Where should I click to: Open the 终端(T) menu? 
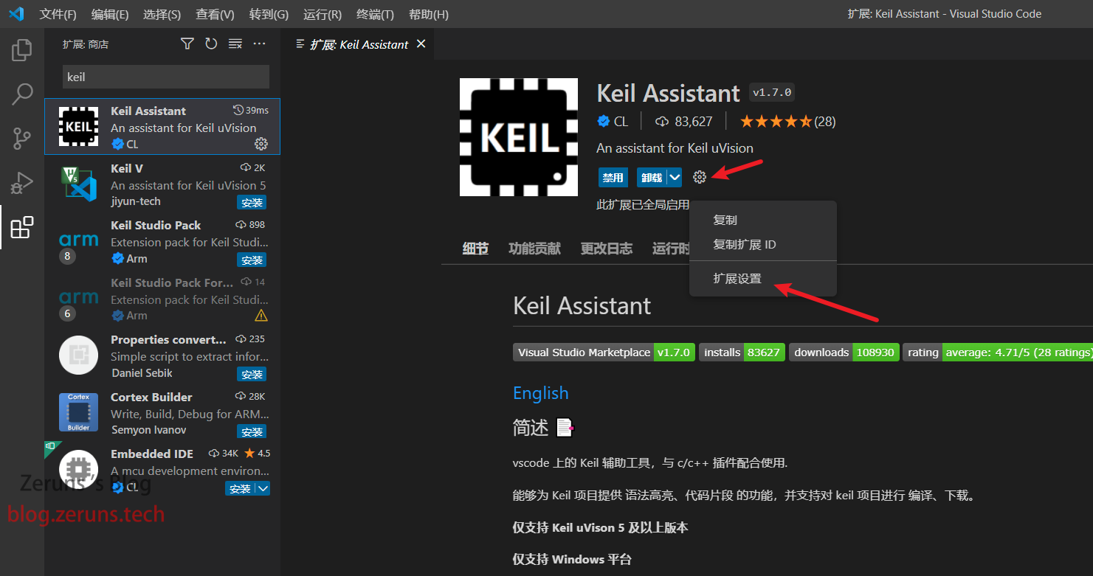click(375, 15)
